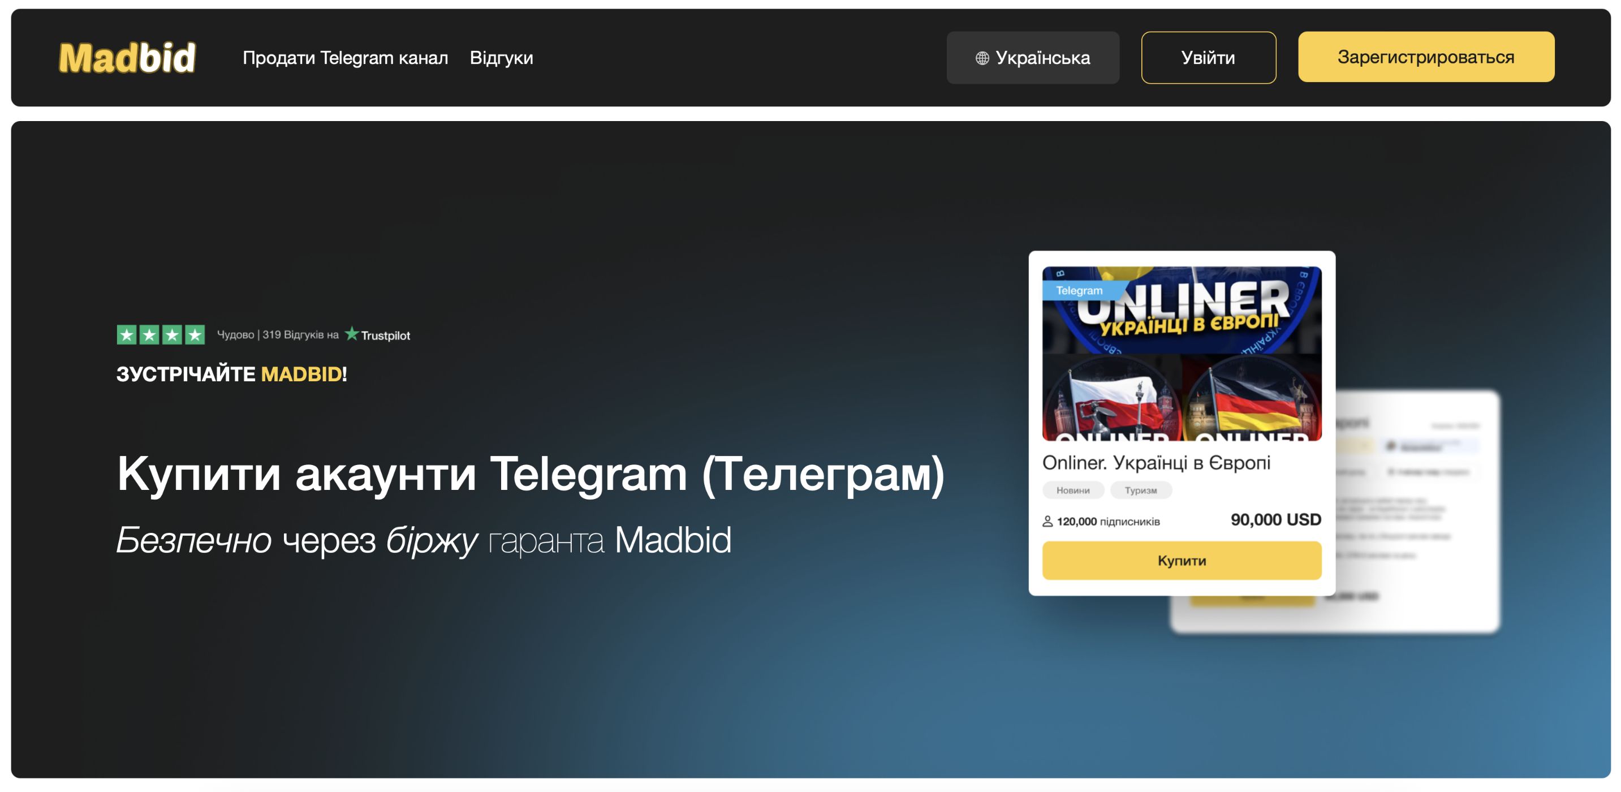
Task: Select the Новини tag
Action: [1073, 490]
